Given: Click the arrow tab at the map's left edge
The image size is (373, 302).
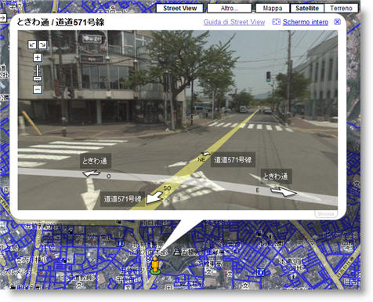Looking at the screenshot, I should click(x=3, y=17).
